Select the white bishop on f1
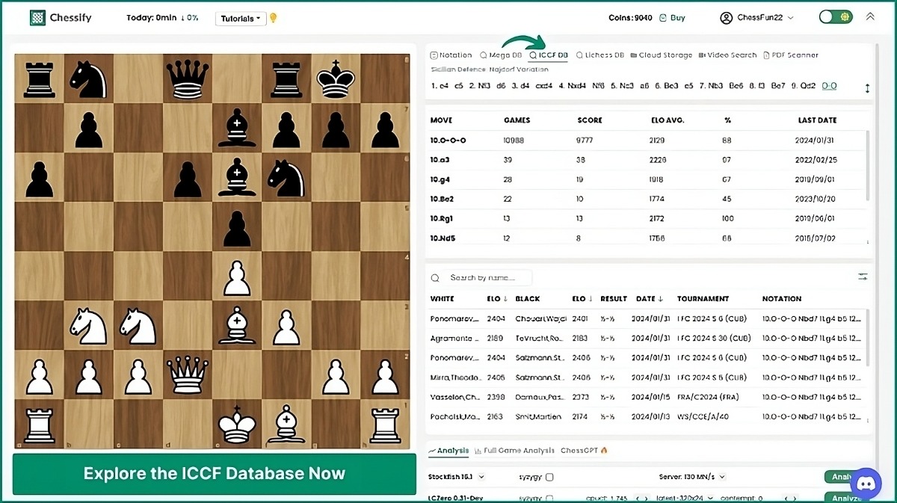This screenshot has height=503, width=897. click(287, 425)
